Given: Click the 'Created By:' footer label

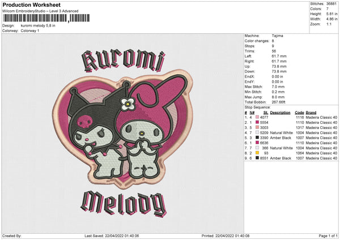Looking at the screenshot, I should pyautogui.click(x=12, y=235).
